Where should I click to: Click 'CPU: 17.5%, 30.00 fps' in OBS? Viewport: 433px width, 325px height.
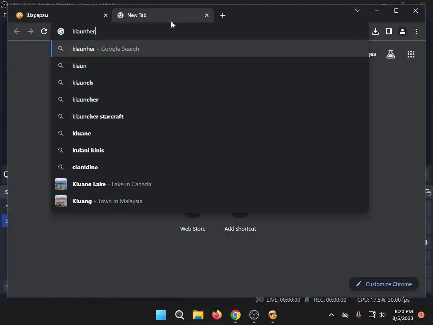(x=383, y=300)
